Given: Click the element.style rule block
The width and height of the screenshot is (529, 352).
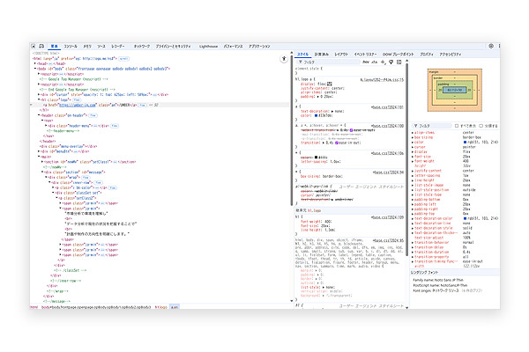Looking at the screenshot, I should [349, 70].
